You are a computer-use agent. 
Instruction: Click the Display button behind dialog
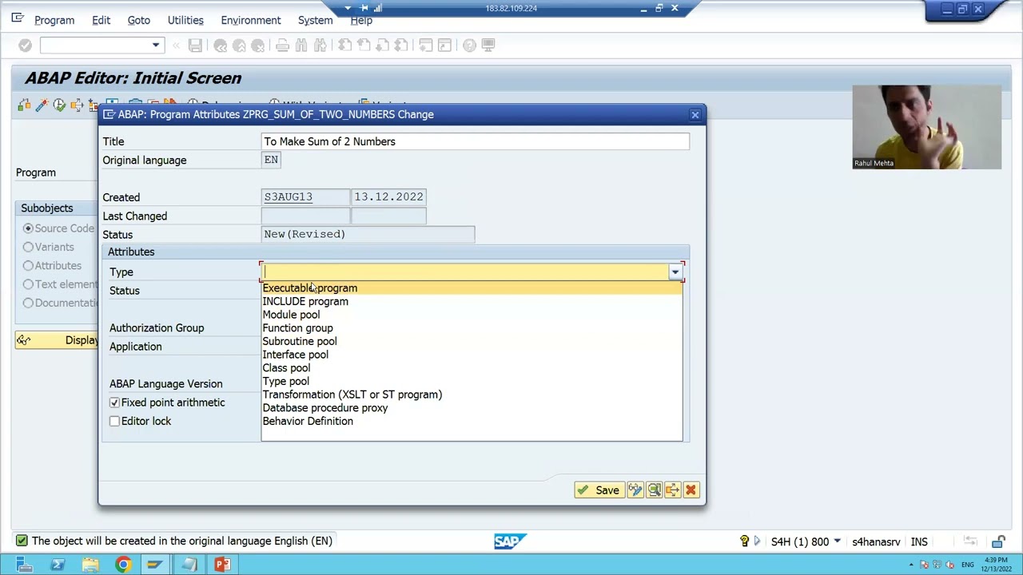pos(57,340)
